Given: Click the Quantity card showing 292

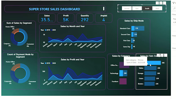Looking at the screenshot, I should tap(85, 18).
